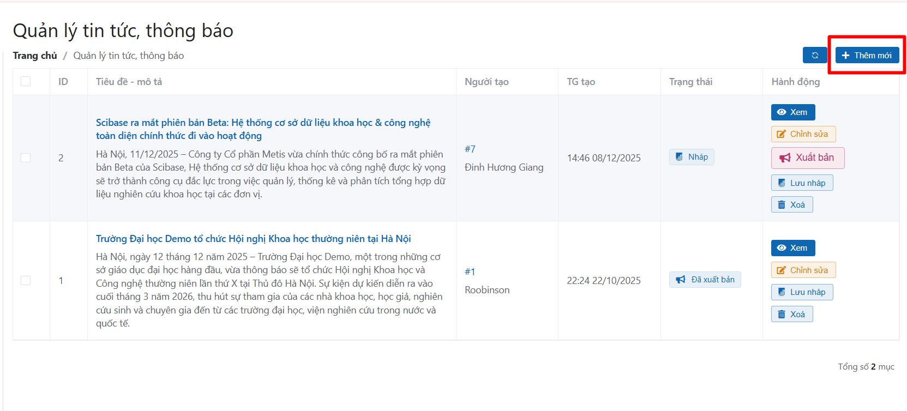
Task: Delete the Scibase article with Xoá
Action: (791, 205)
